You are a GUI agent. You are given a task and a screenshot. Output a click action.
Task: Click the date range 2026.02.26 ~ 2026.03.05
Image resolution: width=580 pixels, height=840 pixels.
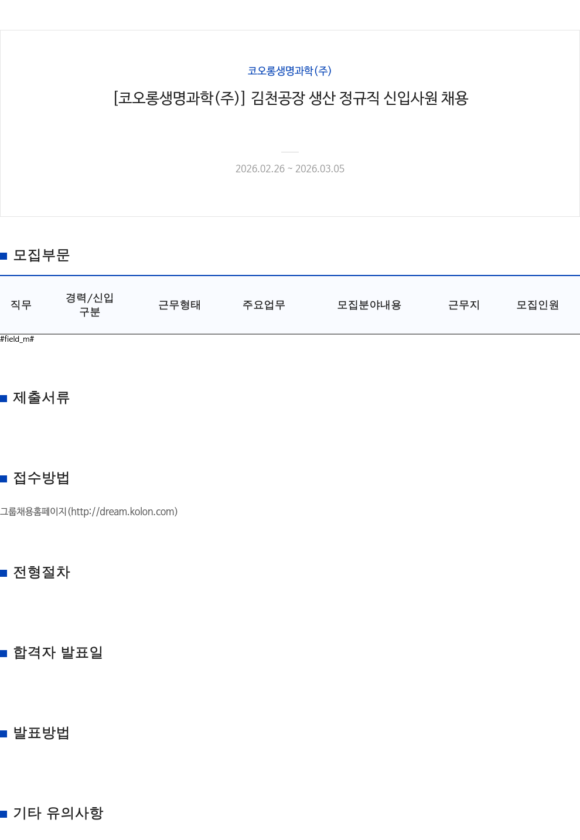point(290,169)
